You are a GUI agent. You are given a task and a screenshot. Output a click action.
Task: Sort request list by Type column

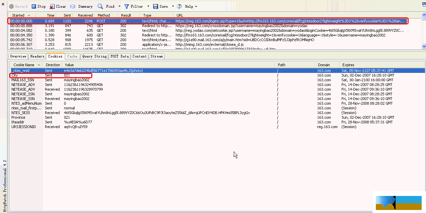156,15
